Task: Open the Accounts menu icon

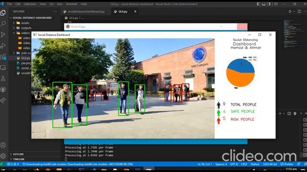Action: tap(3, 145)
